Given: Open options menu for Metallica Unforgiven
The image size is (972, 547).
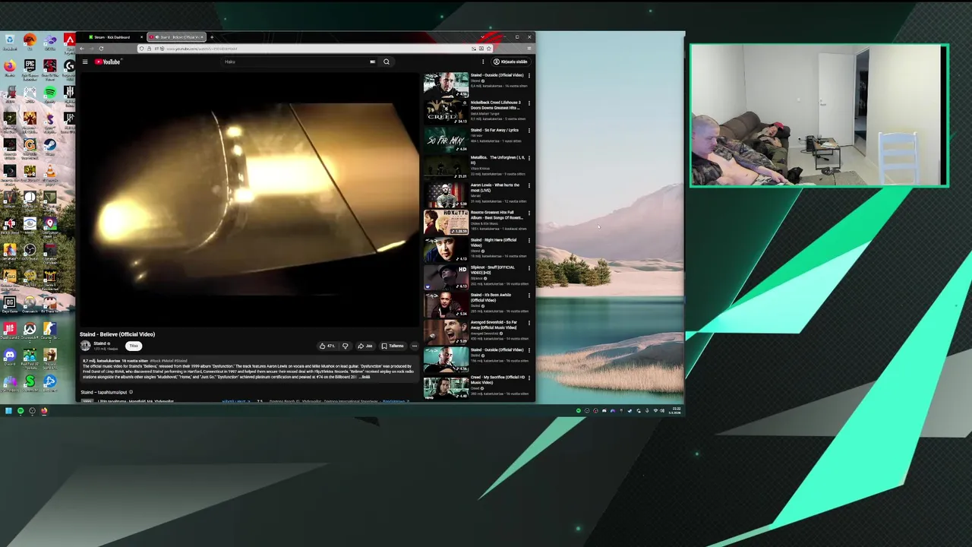Looking at the screenshot, I should (x=529, y=157).
